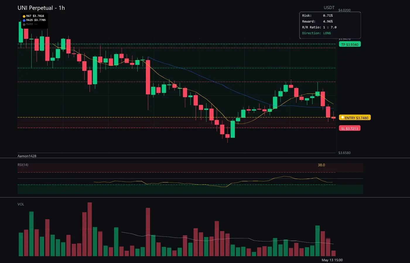The width and height of the screenshot is (410, 263).
Task: Click the MA7 $3.7816 legend label
Action: pyautogui.click(x=35, y=16)
